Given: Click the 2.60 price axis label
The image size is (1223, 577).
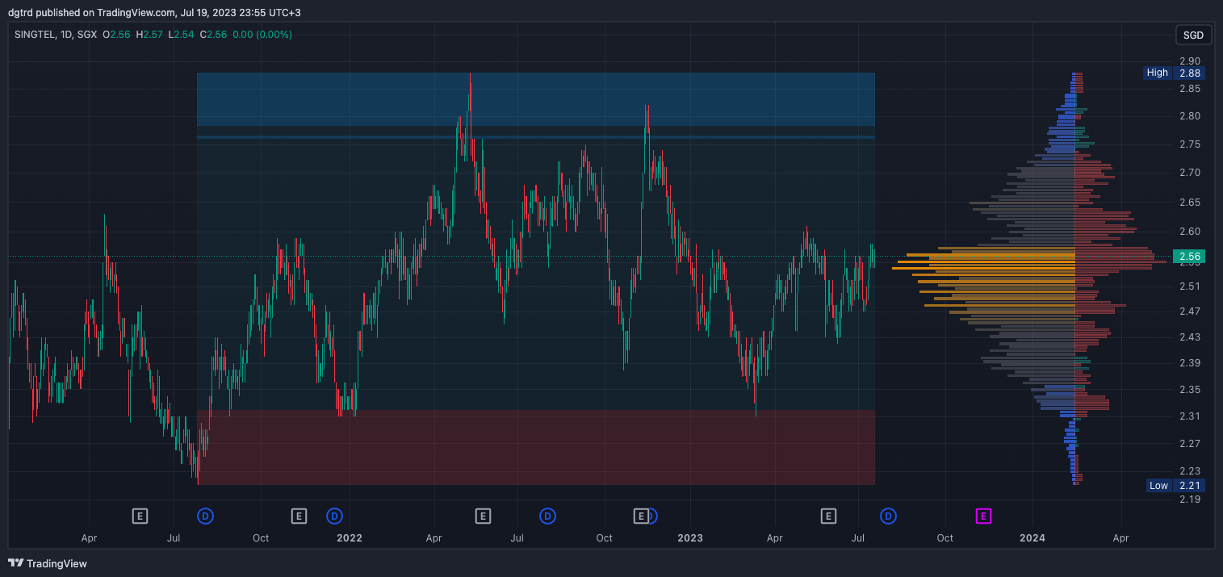Looking at the screenshot, I should [x=1190, y=232].
